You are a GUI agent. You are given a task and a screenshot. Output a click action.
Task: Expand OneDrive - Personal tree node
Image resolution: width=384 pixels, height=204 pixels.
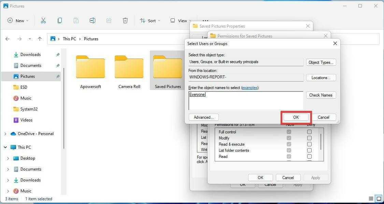[x=5, y=134]
